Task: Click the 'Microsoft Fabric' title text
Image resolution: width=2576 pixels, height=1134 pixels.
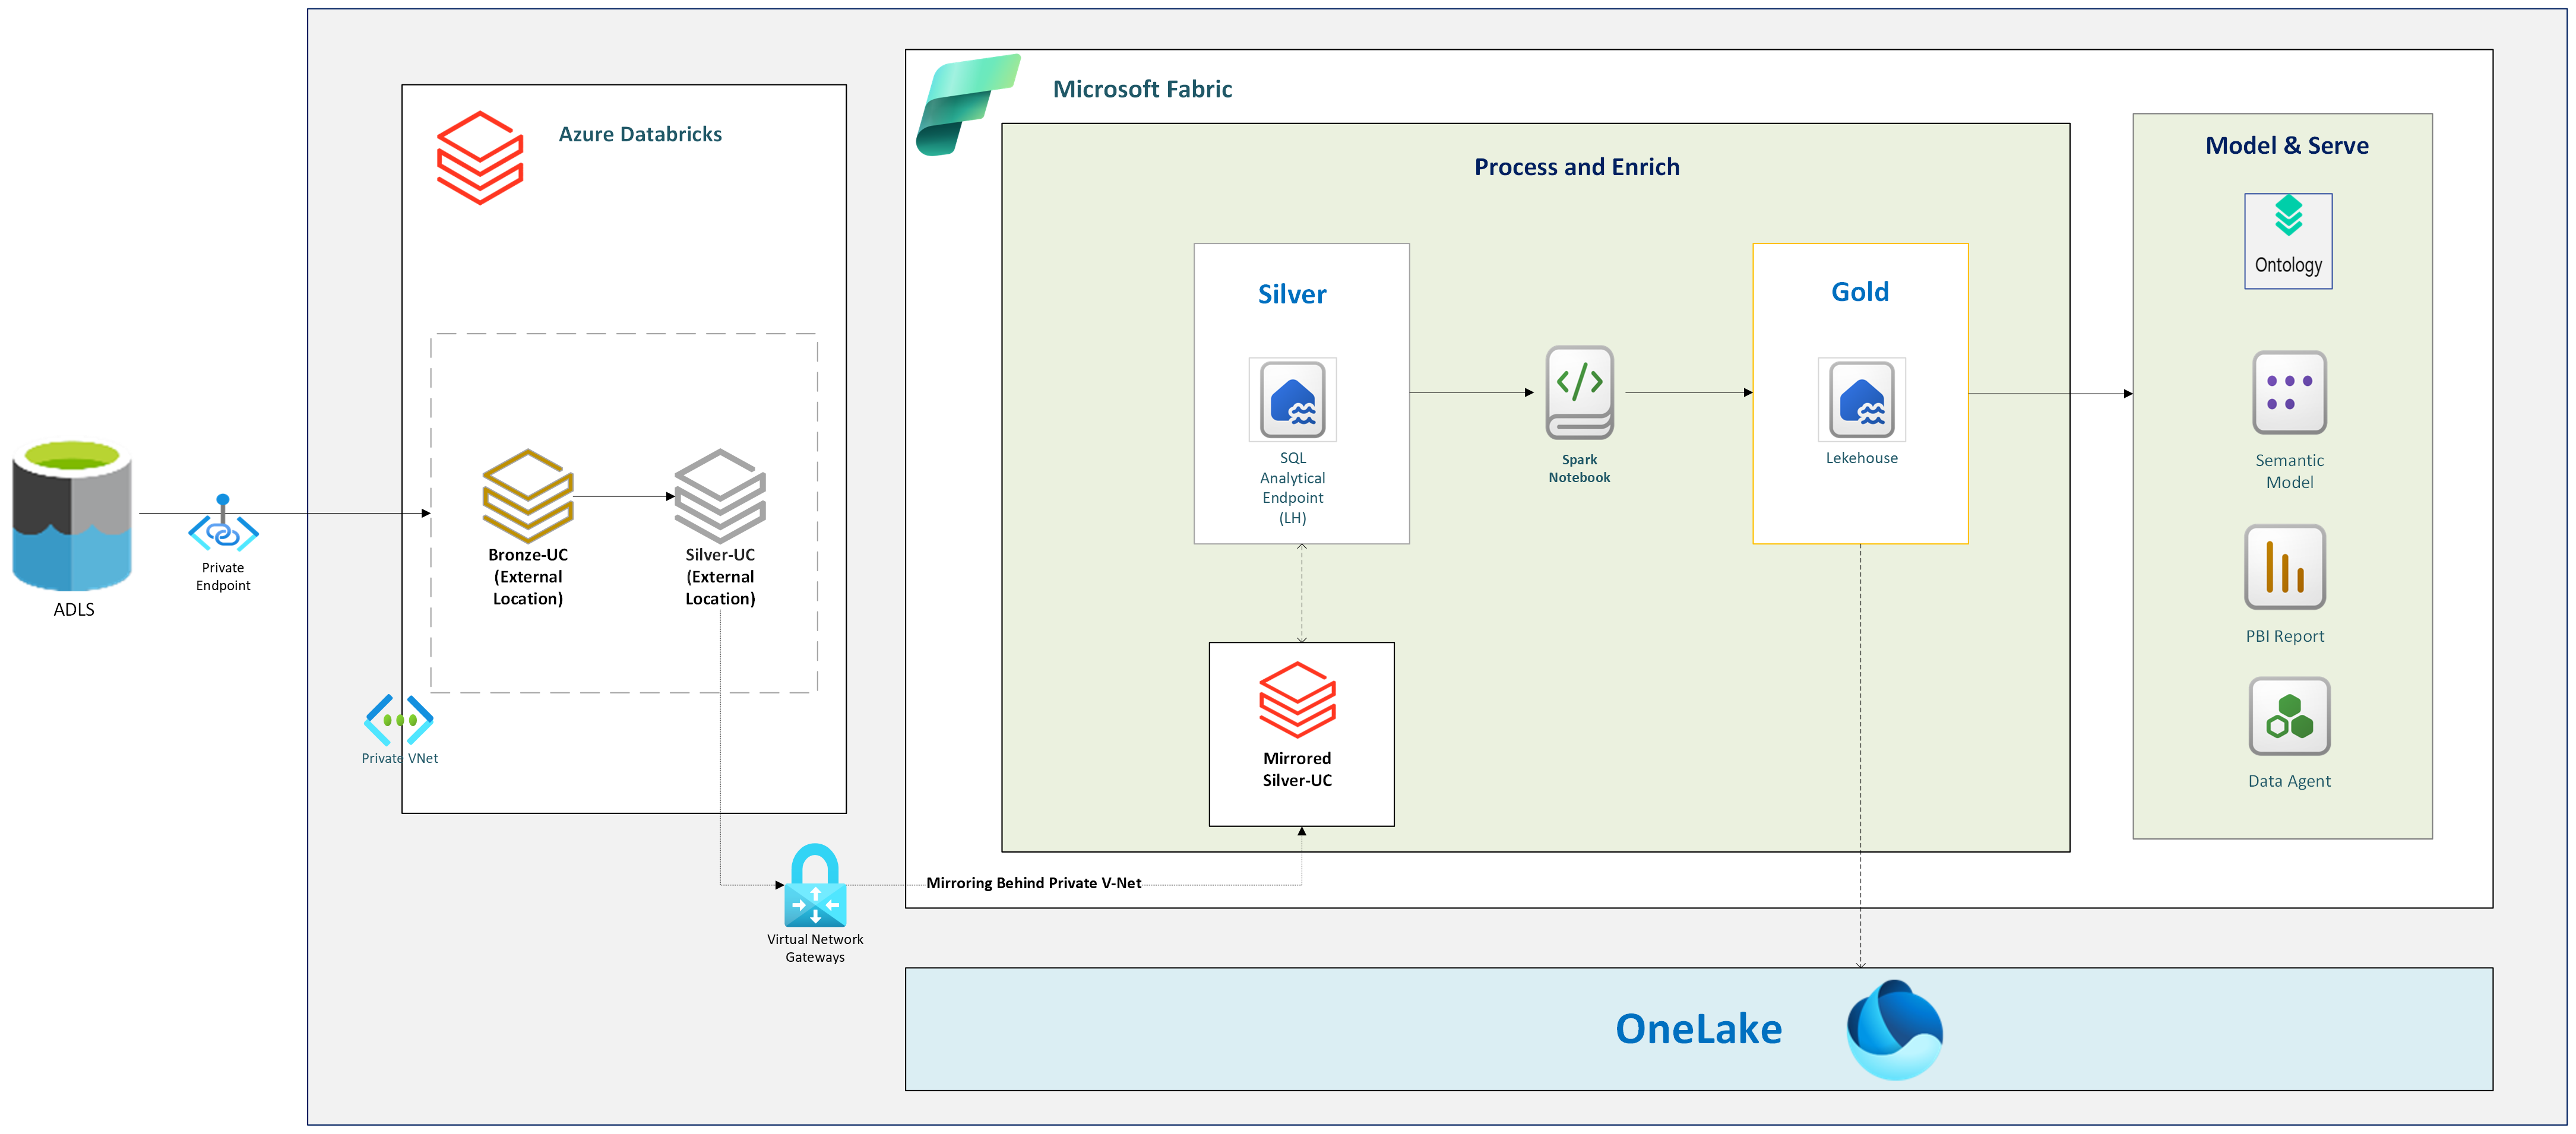Action: [x=1142, y=89]
